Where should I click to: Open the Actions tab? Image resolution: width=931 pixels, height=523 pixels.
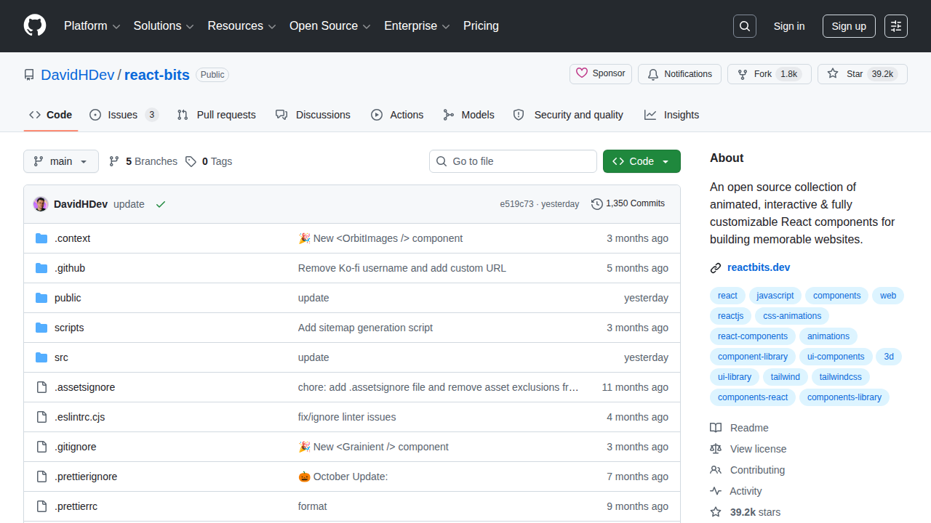point(397,115)
